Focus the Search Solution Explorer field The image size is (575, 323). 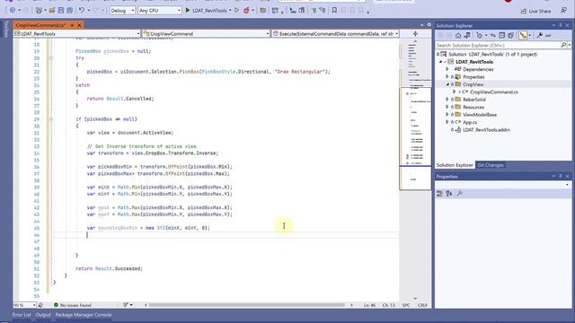coord(497,45)
